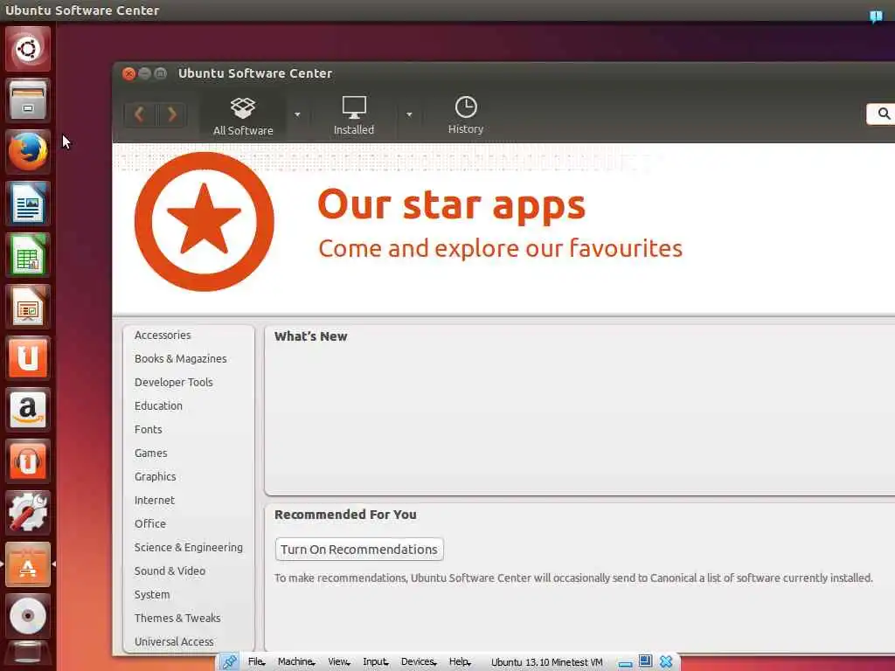Turn On Recommendations
895x671 pixels.
pos(359,550)
